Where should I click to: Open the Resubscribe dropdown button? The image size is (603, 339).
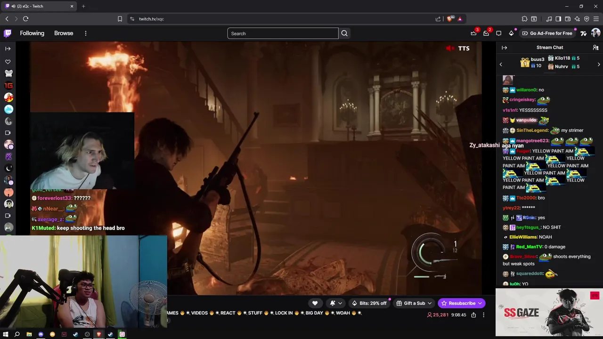tap(461, 303)
